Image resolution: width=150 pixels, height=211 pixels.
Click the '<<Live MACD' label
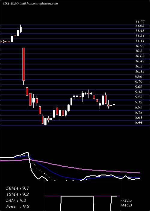[126, 203]
